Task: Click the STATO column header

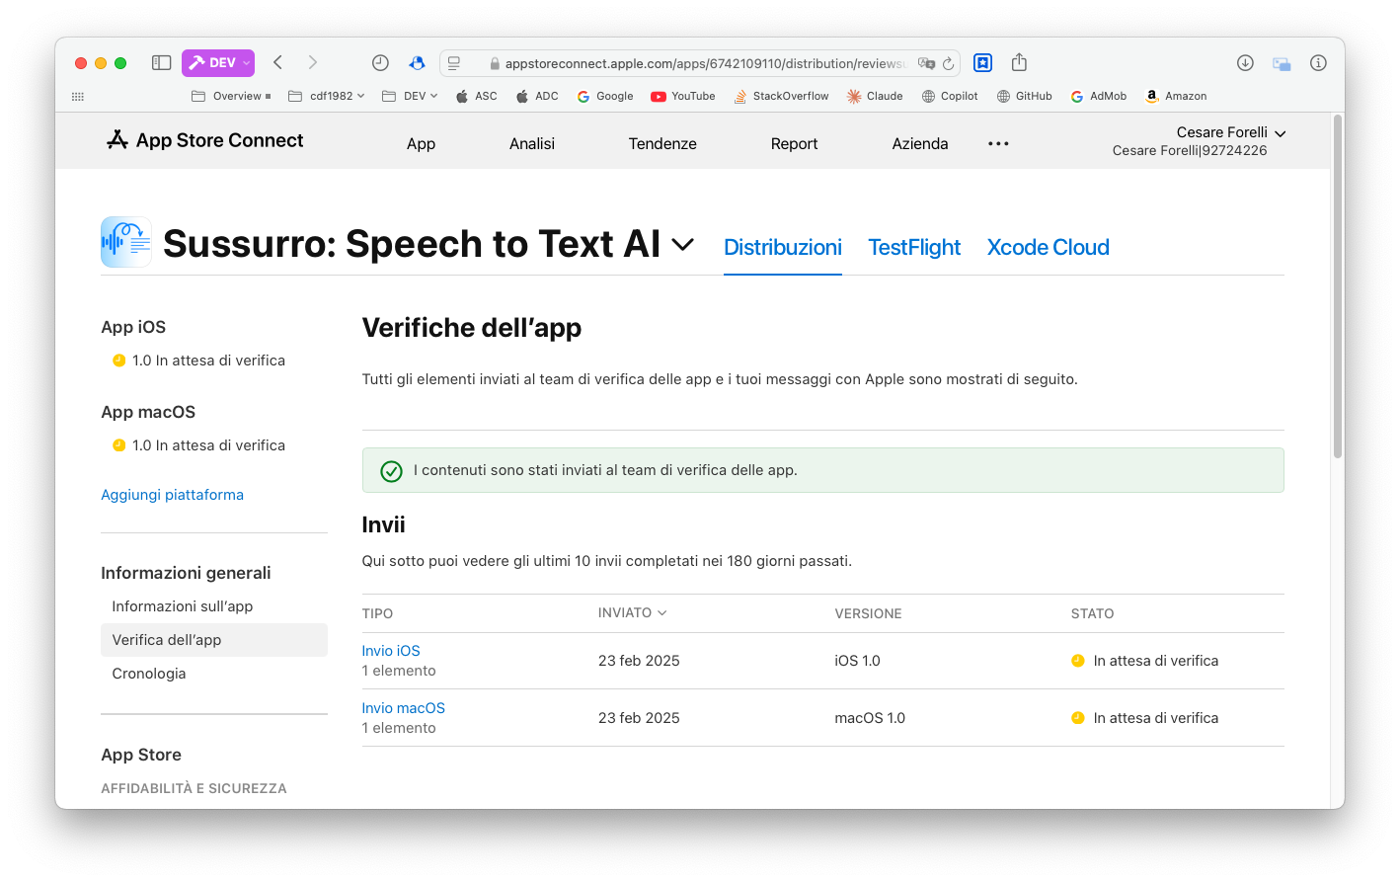Action: [1092, 613]
